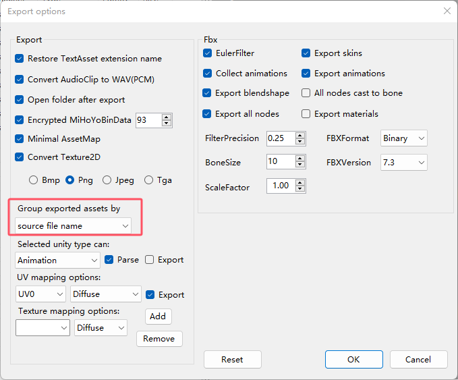The height and width of the screenshot is (380, 458).
Task: Toggle Encrypted MiHoYoBinData checkbox
Action: [x=20, y=120]
